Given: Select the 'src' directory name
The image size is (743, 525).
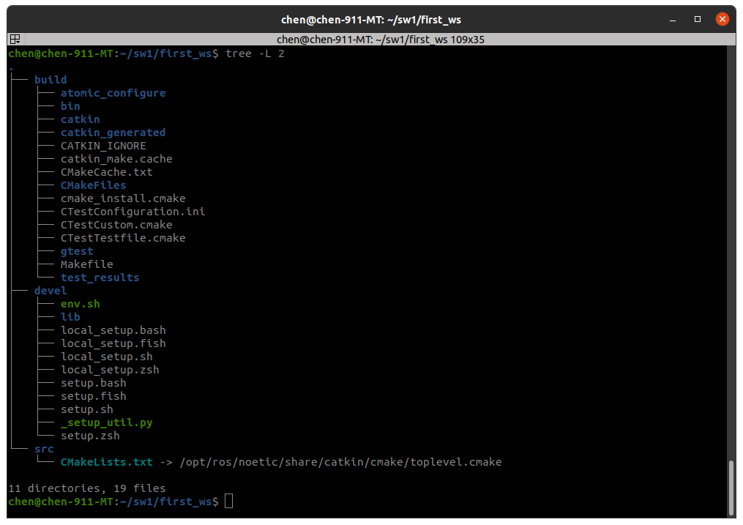Looking at the screenshot, I should click(x=44, y=449).
